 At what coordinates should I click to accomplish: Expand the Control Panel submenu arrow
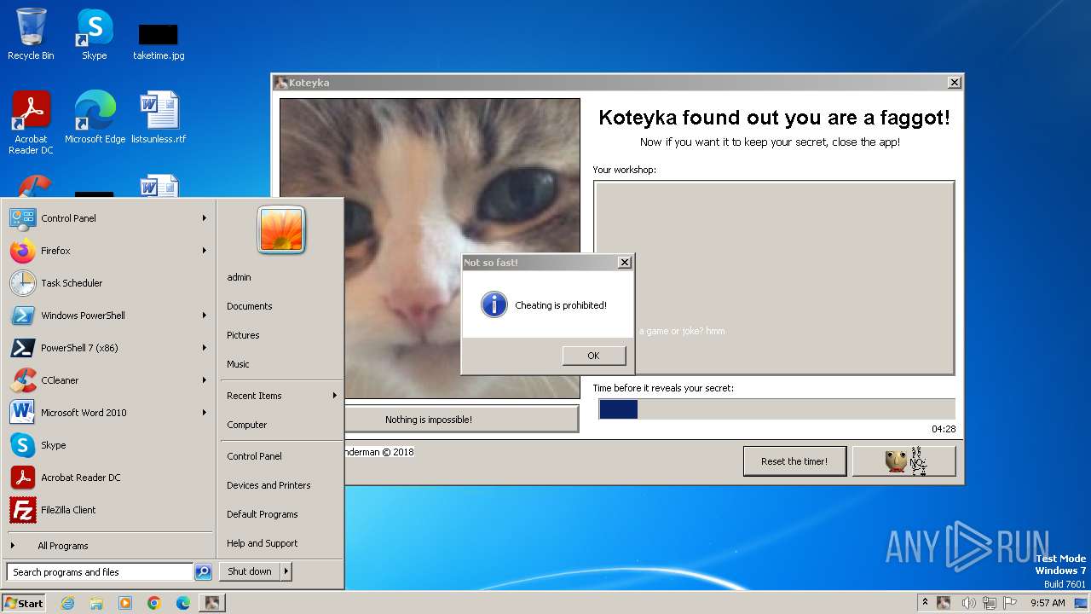point(205,218)
